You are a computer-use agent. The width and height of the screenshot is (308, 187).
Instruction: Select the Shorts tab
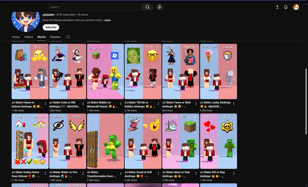point(41,37)
